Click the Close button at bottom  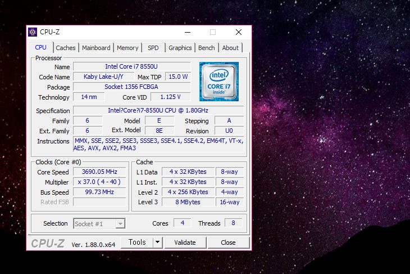coord(228,242)
